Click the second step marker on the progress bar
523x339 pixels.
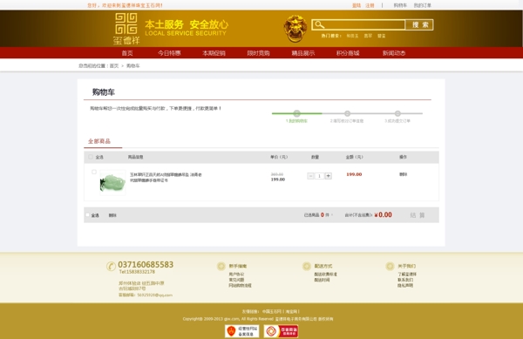pyautogui.click(x=347, y=113)
